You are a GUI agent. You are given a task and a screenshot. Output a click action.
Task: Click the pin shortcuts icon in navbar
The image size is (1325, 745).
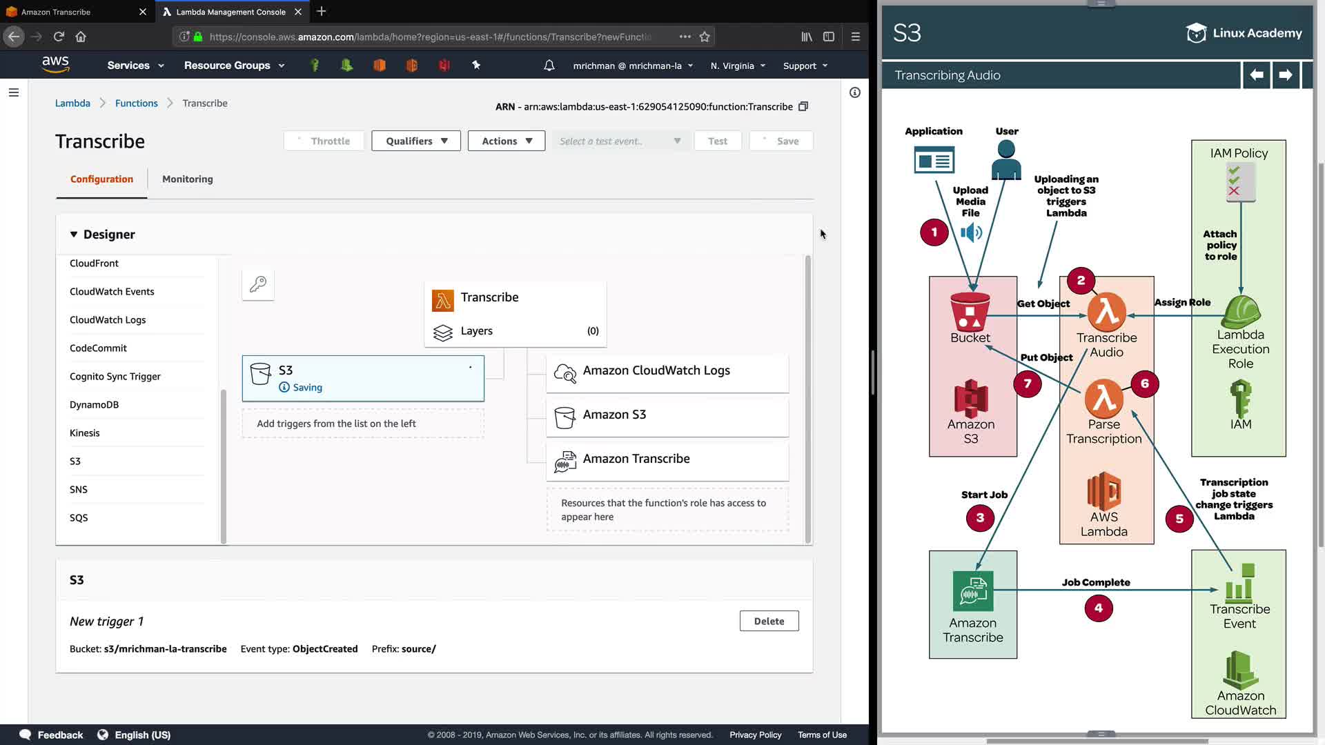pyautogui.click(x=475, y=65)
